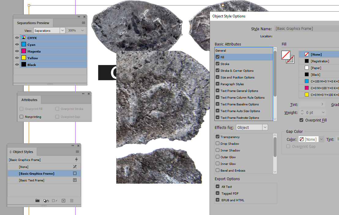Create new object style group folder
Screen dimensions: 339x215
tap(37, 201)
